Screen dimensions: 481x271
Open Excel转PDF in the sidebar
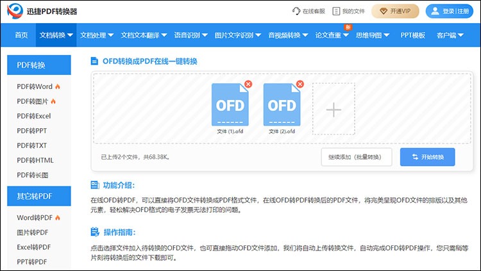coord(34,247)
